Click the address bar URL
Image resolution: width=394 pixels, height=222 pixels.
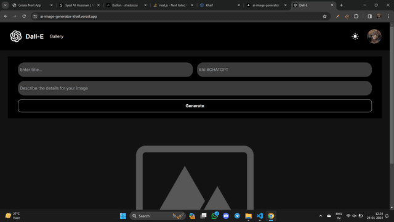[68, 17]
